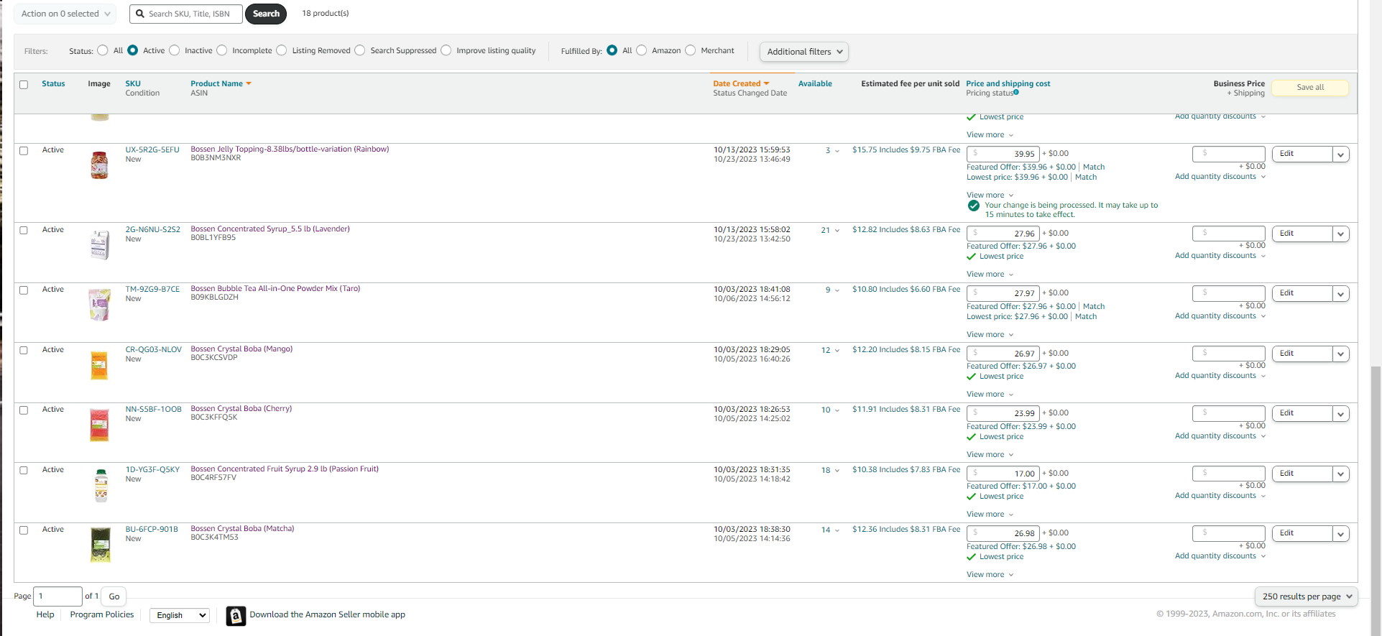Viewport: 1382px width, 636px height.
Task: Expand available quantity 18 for Passion Fruit
Action: (830, 471)
